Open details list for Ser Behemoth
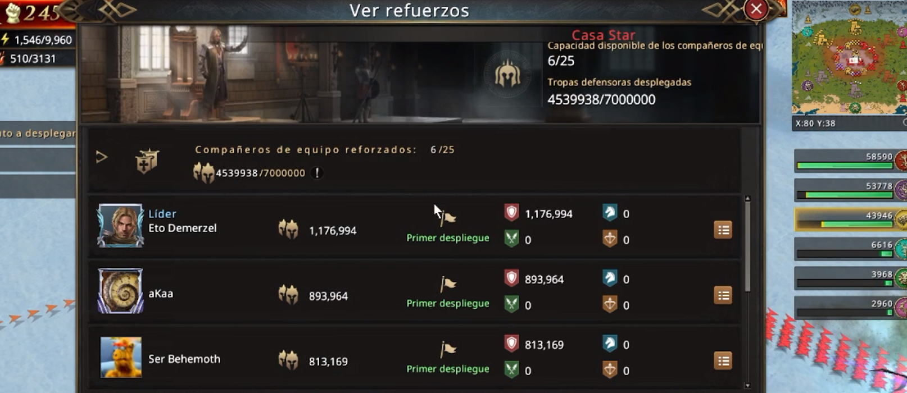The height and width of the screenshot is (393, 907). 723,361
